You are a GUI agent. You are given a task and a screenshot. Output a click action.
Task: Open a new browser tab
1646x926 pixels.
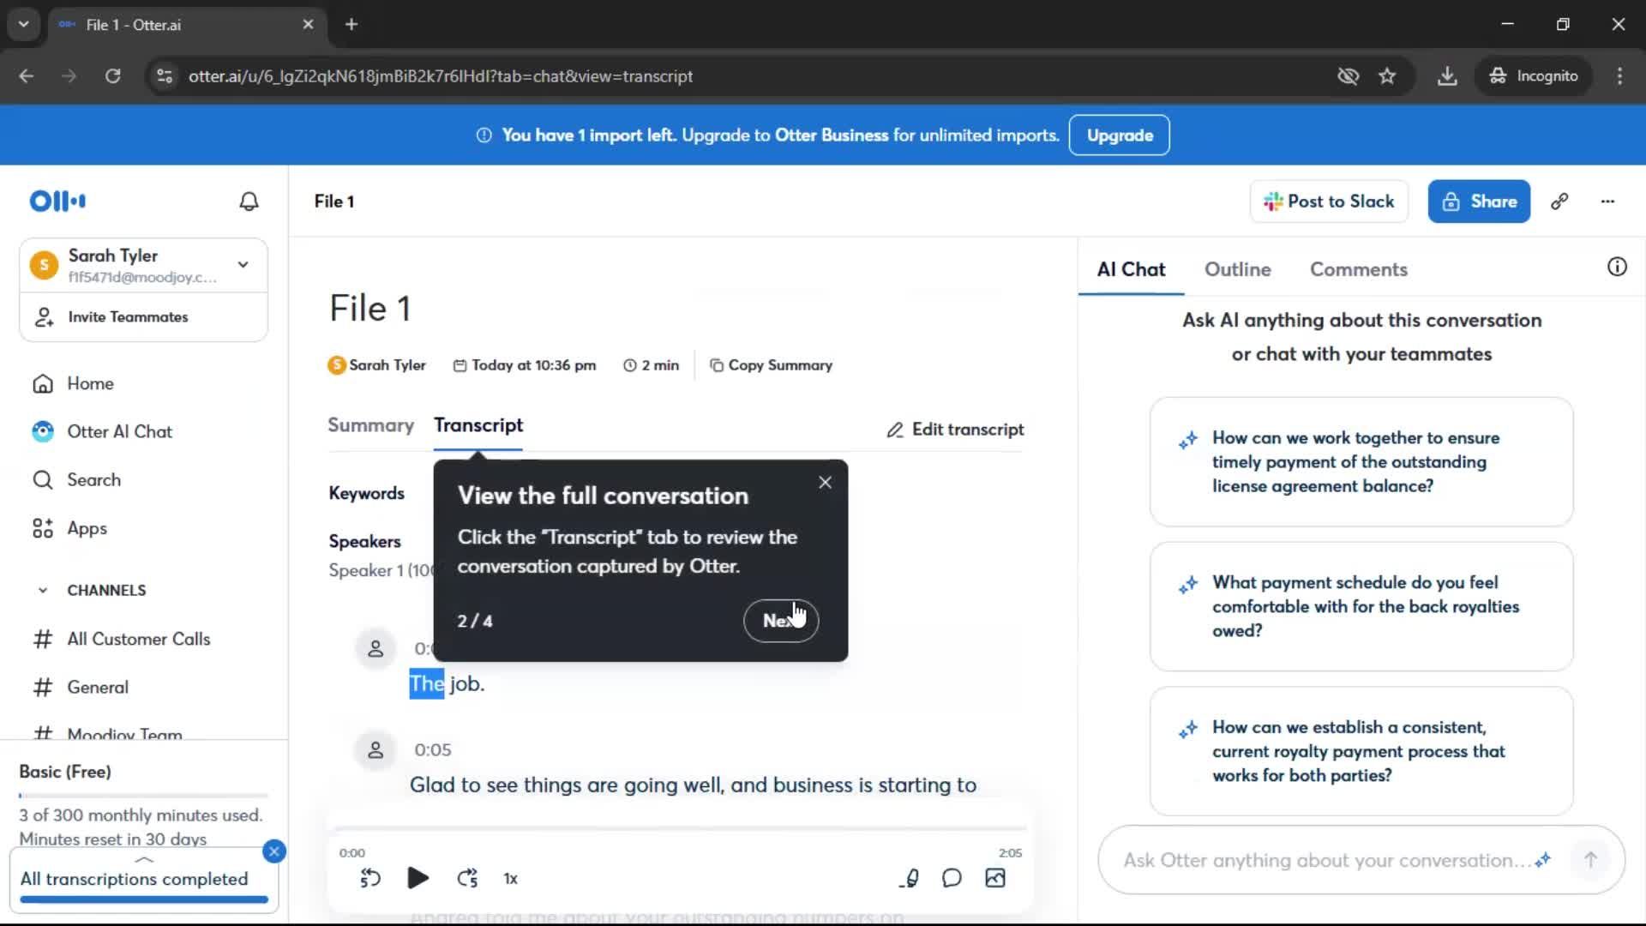point(351,24)
